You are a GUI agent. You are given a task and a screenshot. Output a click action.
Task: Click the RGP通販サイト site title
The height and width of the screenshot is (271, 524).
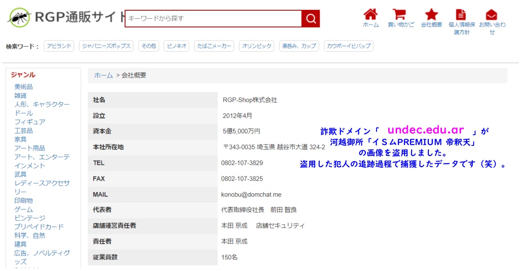click(80, 17)
